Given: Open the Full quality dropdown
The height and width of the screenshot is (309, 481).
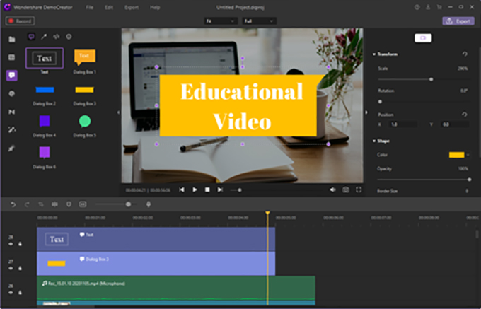Looking at the screenshot, I should (259, 21).
